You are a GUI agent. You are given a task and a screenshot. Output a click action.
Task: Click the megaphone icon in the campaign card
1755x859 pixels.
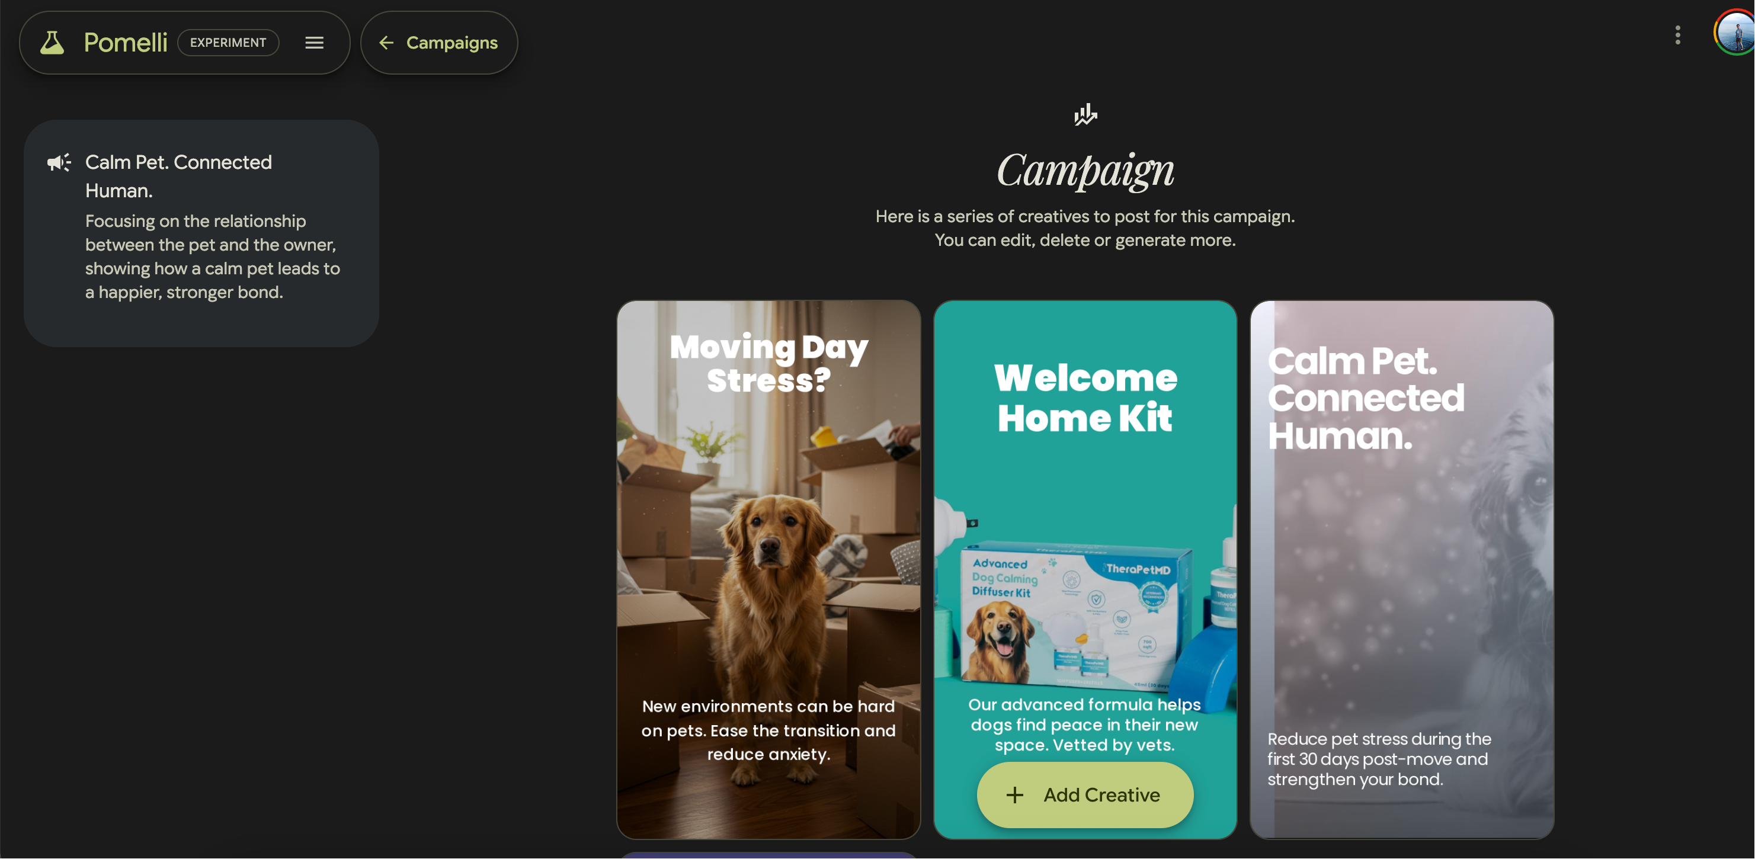(x=59, y=163)
